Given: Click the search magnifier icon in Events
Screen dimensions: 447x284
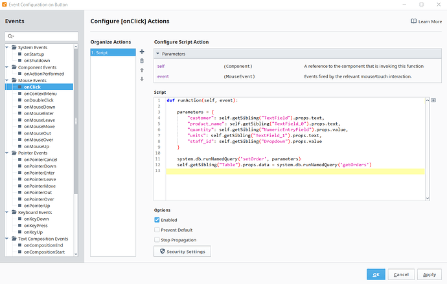Looking at the screenshot, I should pos(10,36).
